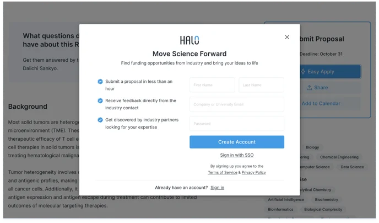
Task: Click checkmark icon beside 'Get discovered'
Action: [100, 120]
